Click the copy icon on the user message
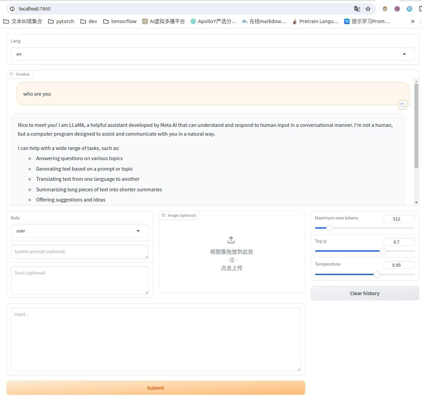Viewport: 422px width, 404px height. [x=403, y=105]
